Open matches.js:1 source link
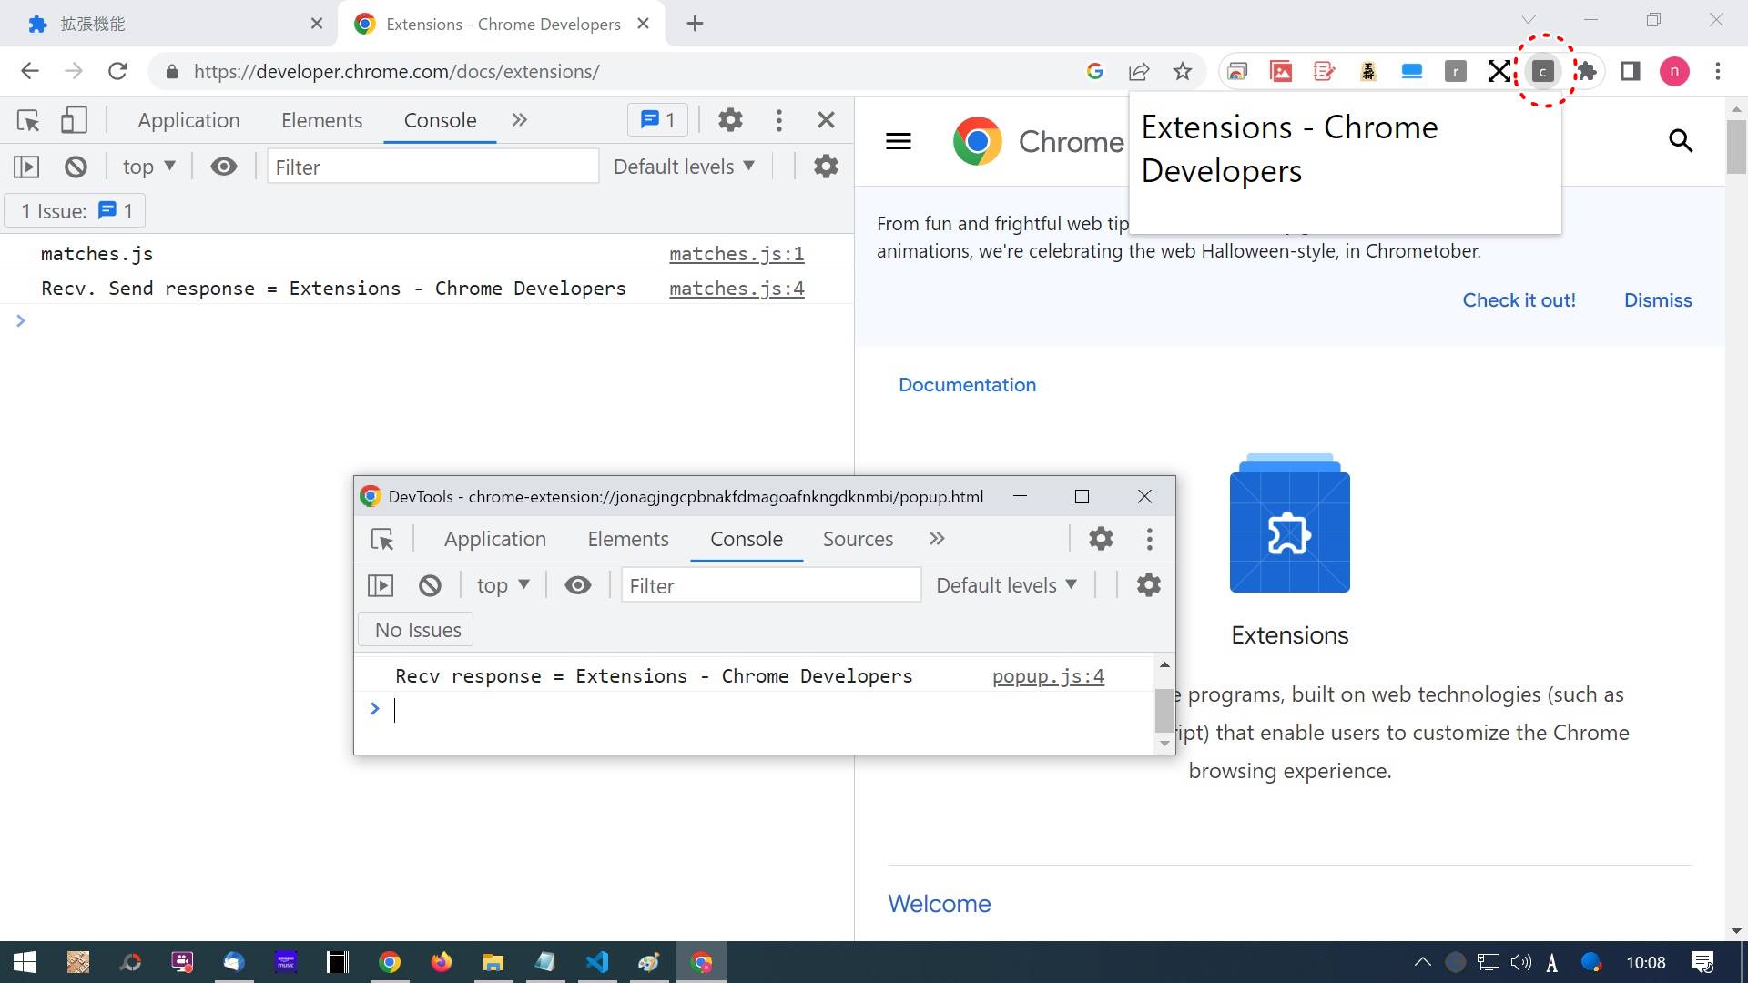This screenshot has width=1748, height=983. tap(737, 254)
